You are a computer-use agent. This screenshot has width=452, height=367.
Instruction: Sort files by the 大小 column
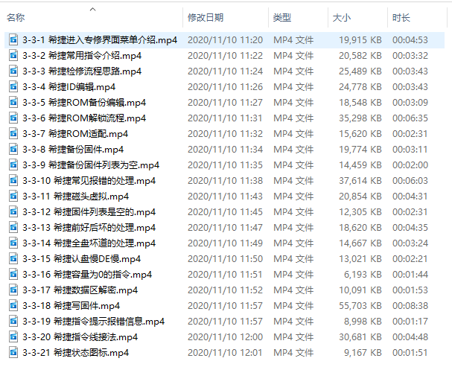coord(342,18)
